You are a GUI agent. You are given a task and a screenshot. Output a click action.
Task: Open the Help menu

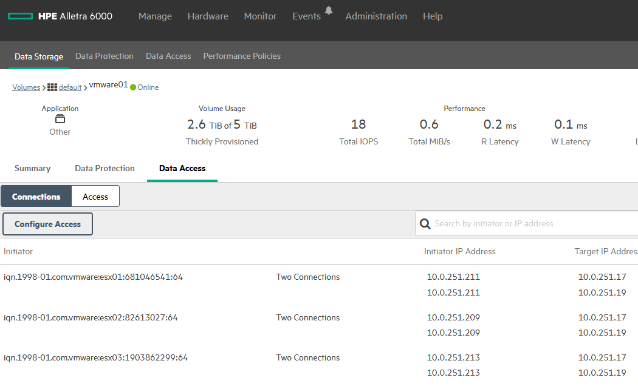433,16
